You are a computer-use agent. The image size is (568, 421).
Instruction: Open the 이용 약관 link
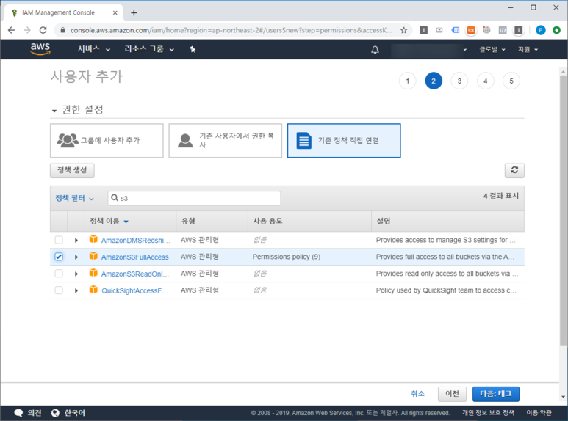pos(539,413)
